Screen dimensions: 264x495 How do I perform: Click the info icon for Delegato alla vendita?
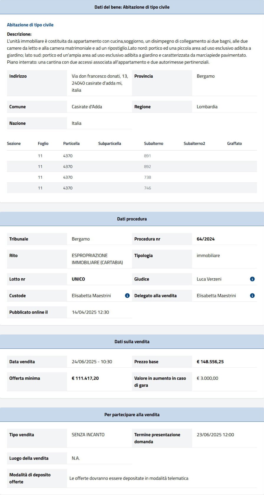252,296
